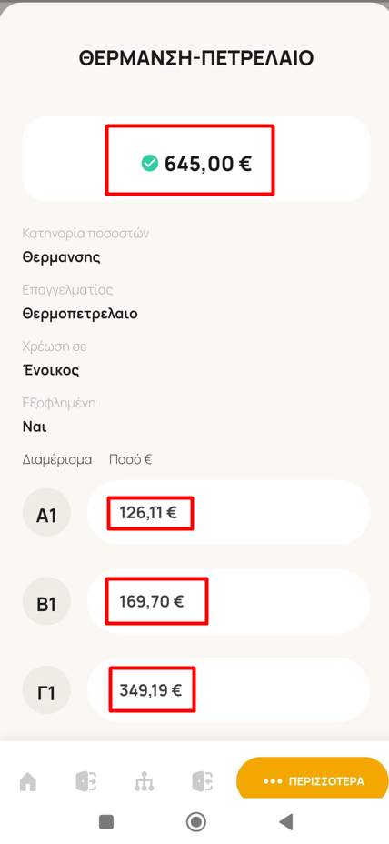Select apartment Γ1 badge
This screenshot has height=844, width=389.
[46, 690]
